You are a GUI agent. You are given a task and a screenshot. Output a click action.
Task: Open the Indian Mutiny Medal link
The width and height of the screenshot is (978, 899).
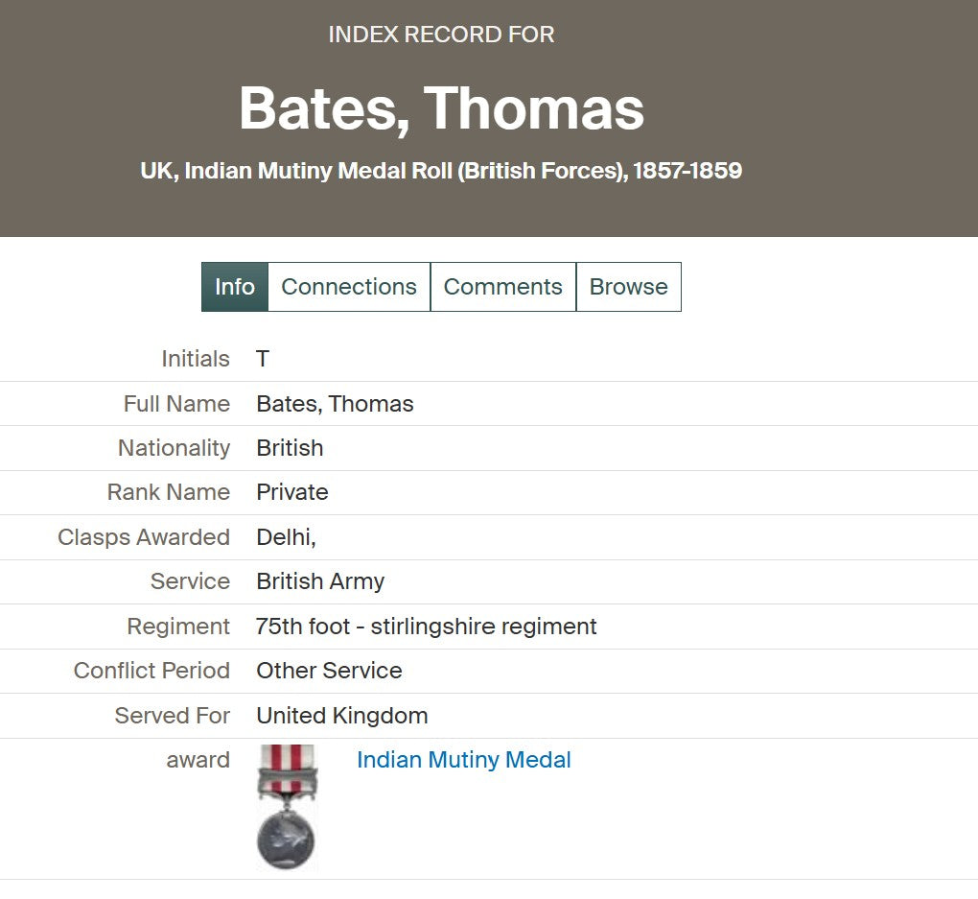(463, 760)
